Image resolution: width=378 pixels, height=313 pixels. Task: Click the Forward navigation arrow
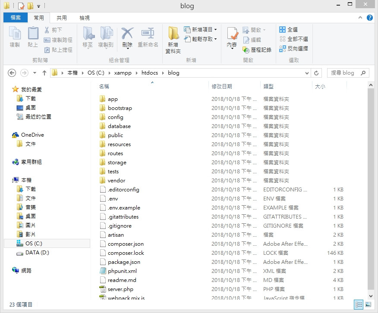24,73
